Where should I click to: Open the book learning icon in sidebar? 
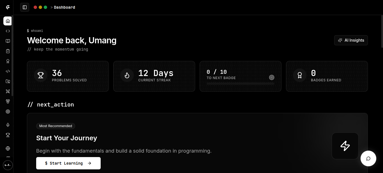point(8,41)
